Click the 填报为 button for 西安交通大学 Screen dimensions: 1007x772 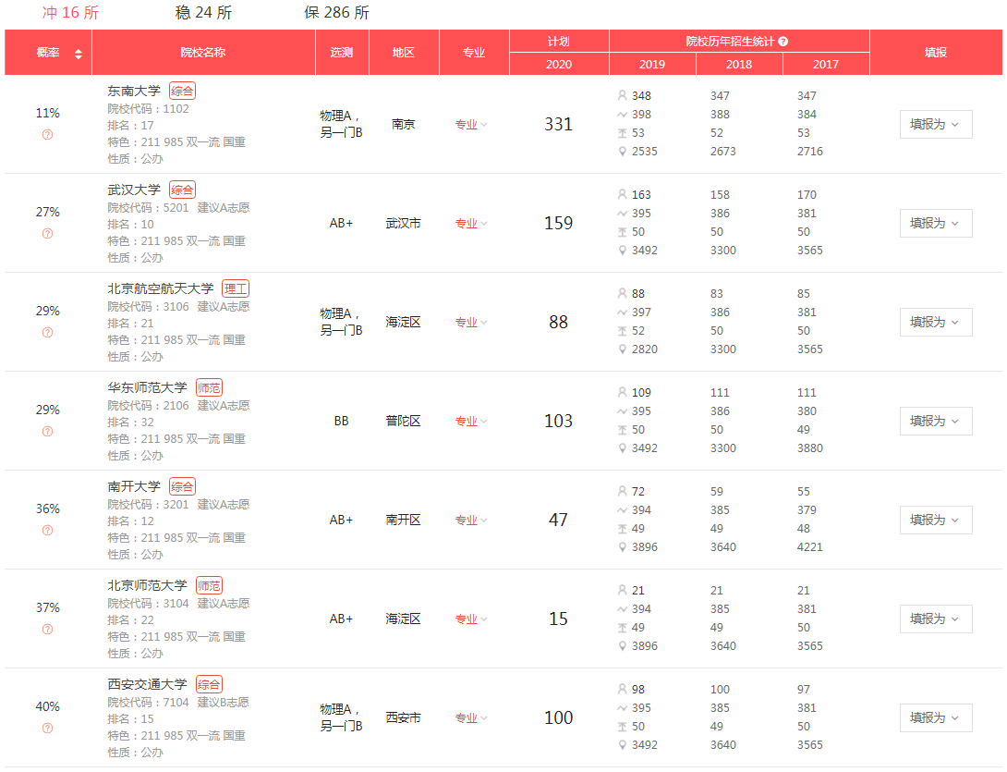point(935,717)
